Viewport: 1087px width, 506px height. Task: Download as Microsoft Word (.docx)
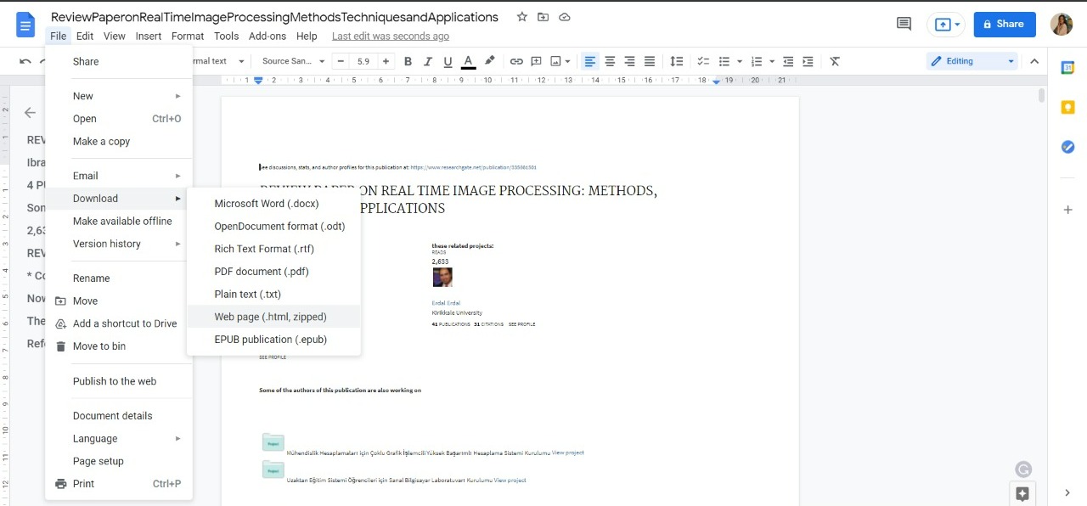[x=273, y=204]
